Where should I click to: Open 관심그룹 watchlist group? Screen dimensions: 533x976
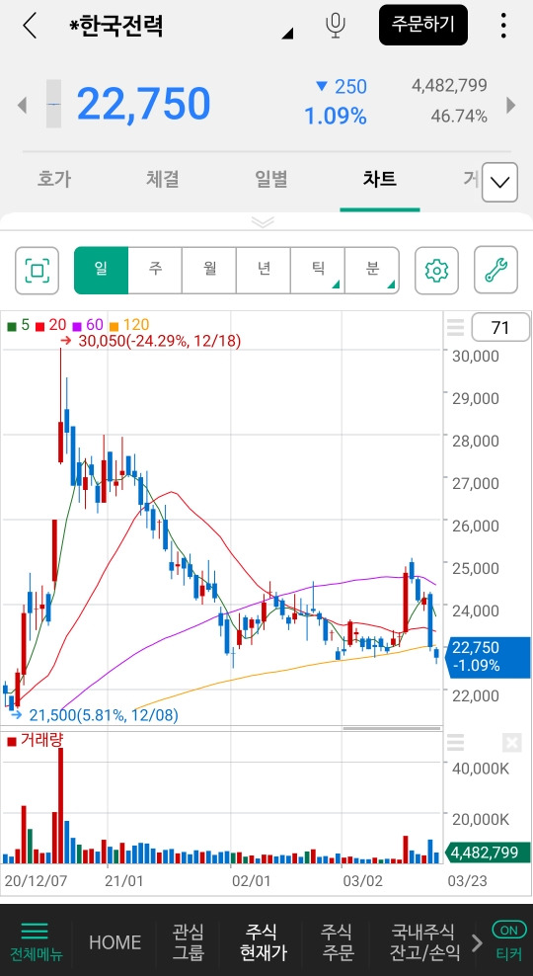(188, 941)
